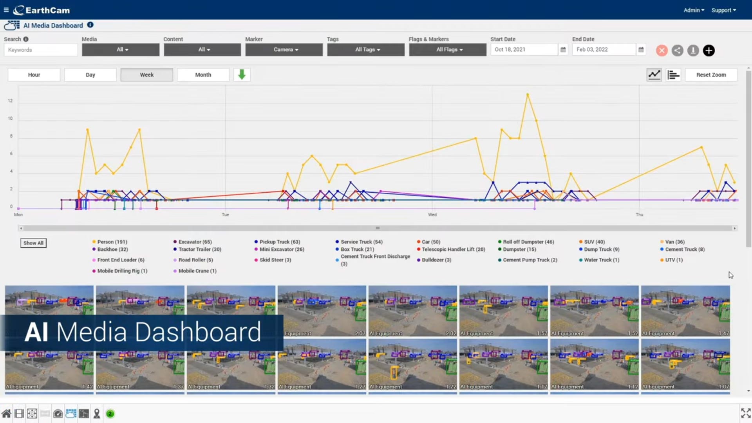Toggle Service Truck (54) legend entry
752x423 pixels.
click(359, 242)
